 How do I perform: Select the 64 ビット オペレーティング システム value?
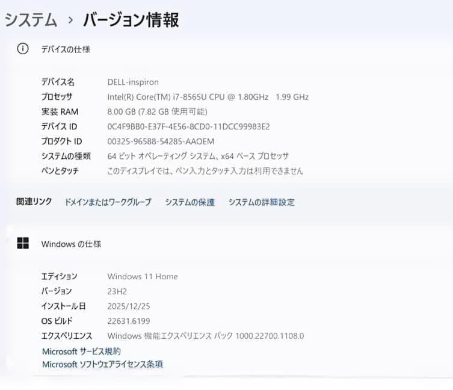(x=198, y=156)
